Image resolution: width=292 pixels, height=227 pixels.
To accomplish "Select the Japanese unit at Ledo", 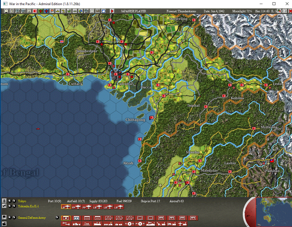I will [x=266, y=85].
